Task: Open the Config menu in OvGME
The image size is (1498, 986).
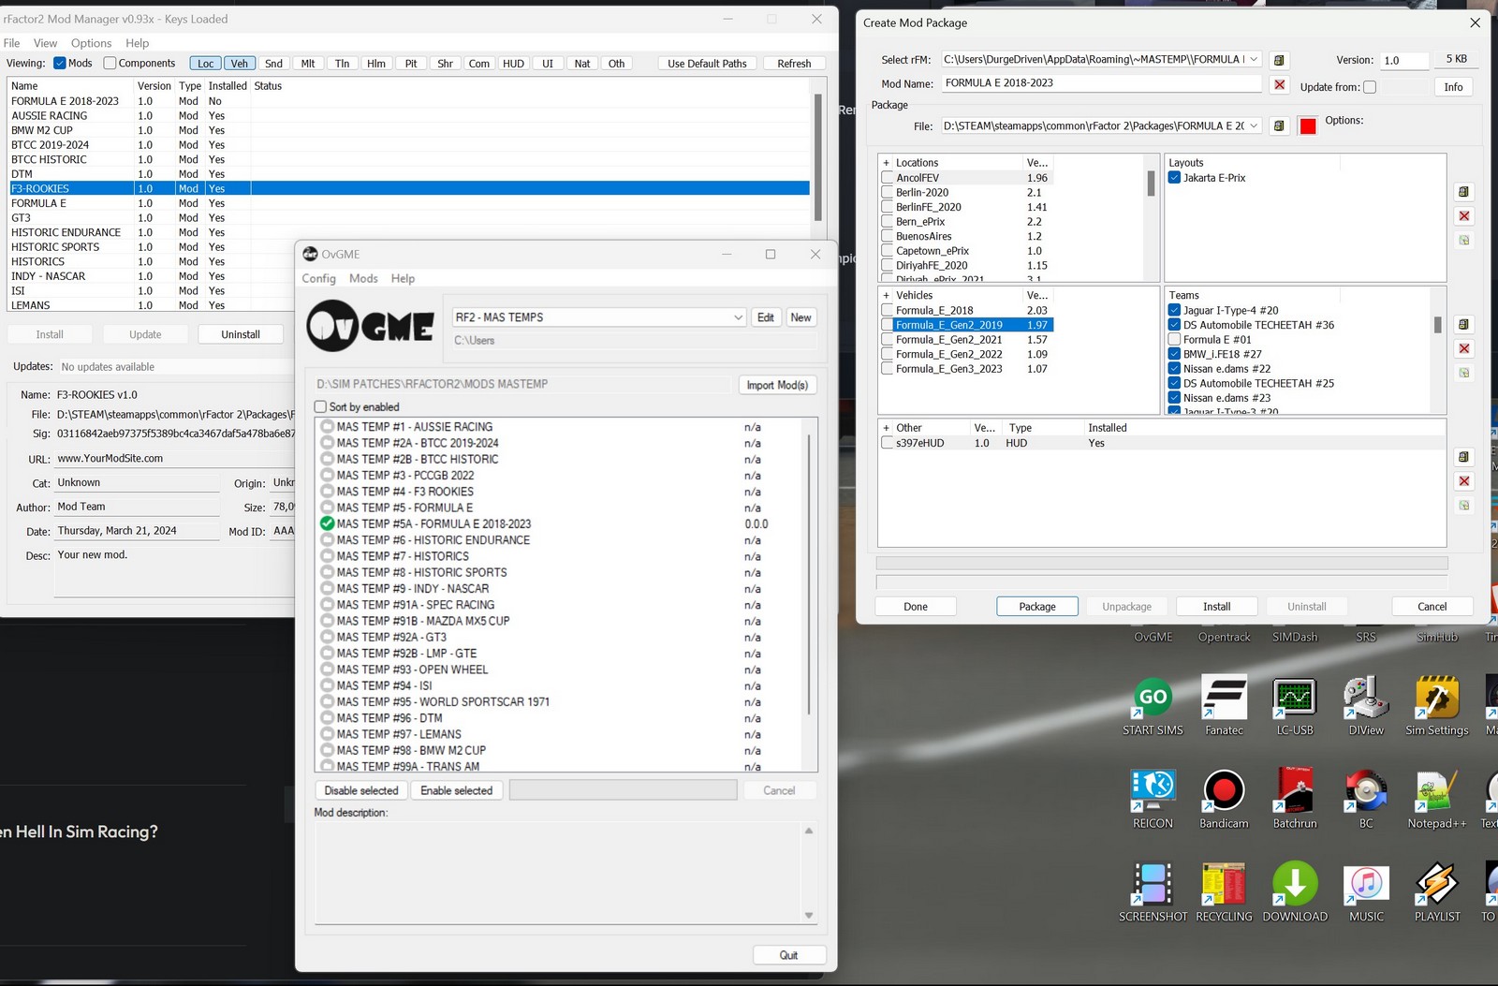Action: [318, 279]
